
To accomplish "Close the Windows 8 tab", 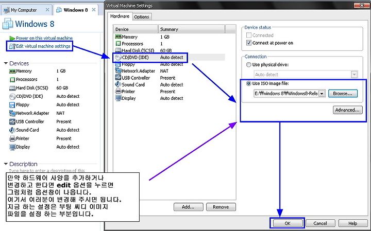I will point(94,10).
